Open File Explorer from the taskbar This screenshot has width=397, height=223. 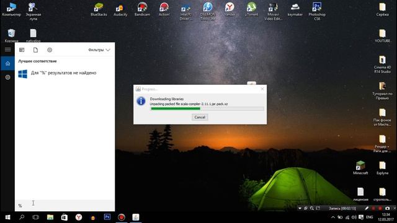tap(50, 217)
